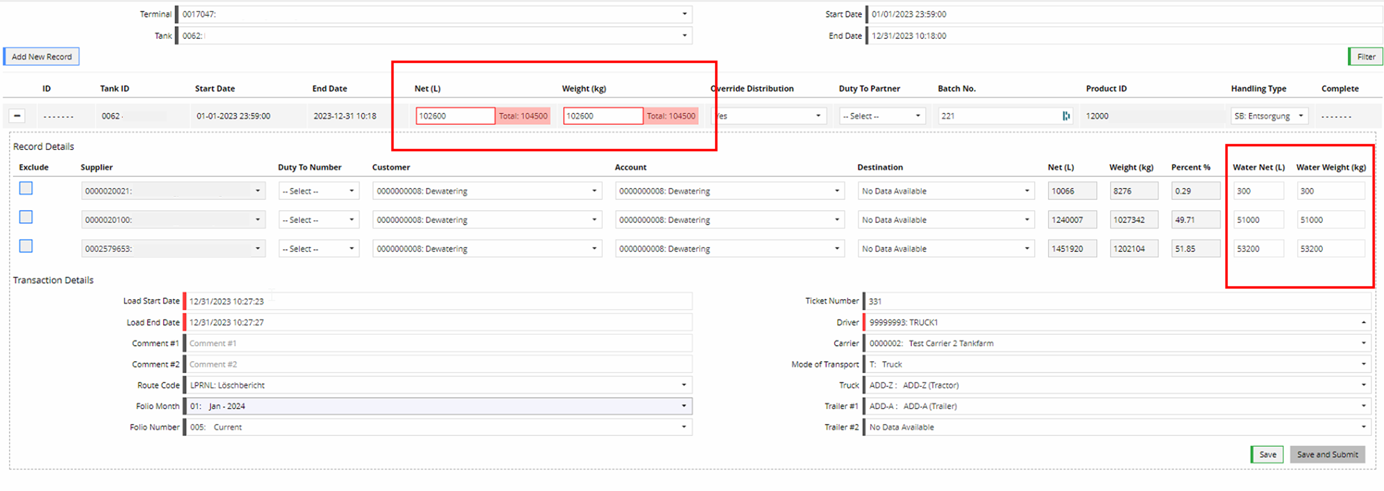Click the Filter button
1384x491 pixels.
point(1365,57)
